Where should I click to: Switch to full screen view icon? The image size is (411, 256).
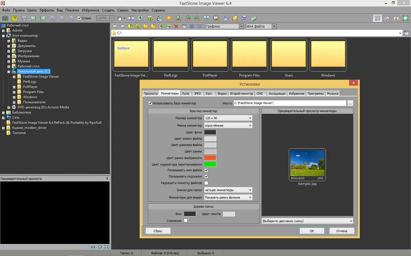[x=406, y=18]
